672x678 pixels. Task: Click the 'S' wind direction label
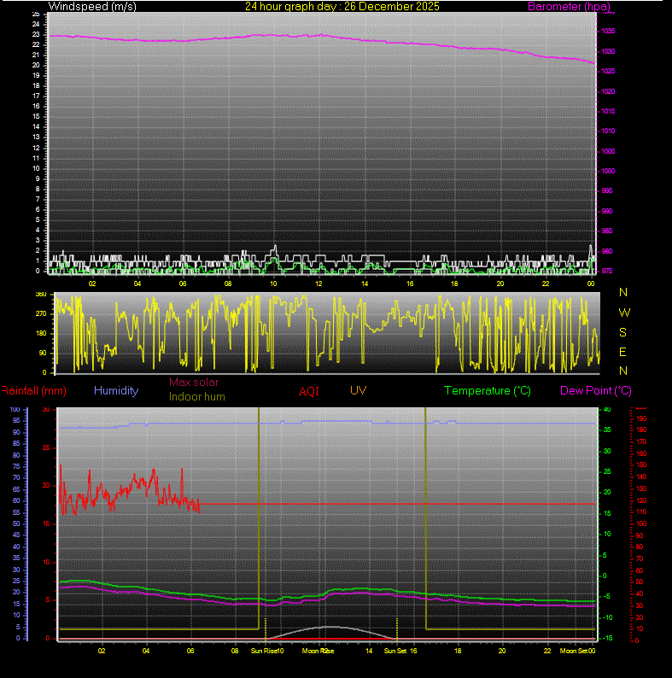tap(622, 332)
